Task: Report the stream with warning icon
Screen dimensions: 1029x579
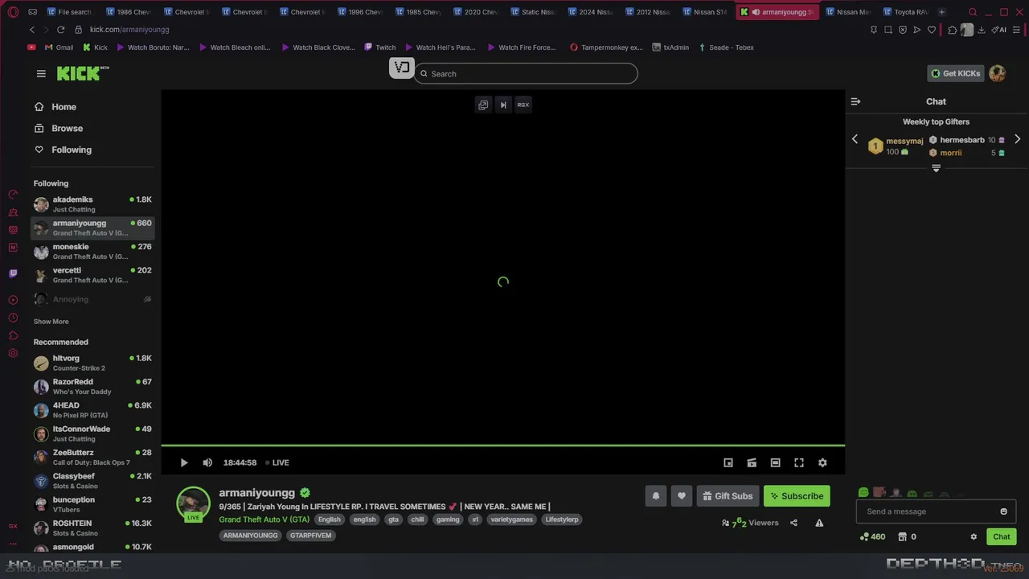Action: point(819,523)
